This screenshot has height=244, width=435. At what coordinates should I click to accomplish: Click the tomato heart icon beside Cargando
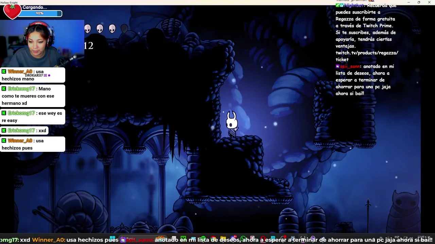pos(12,11)
